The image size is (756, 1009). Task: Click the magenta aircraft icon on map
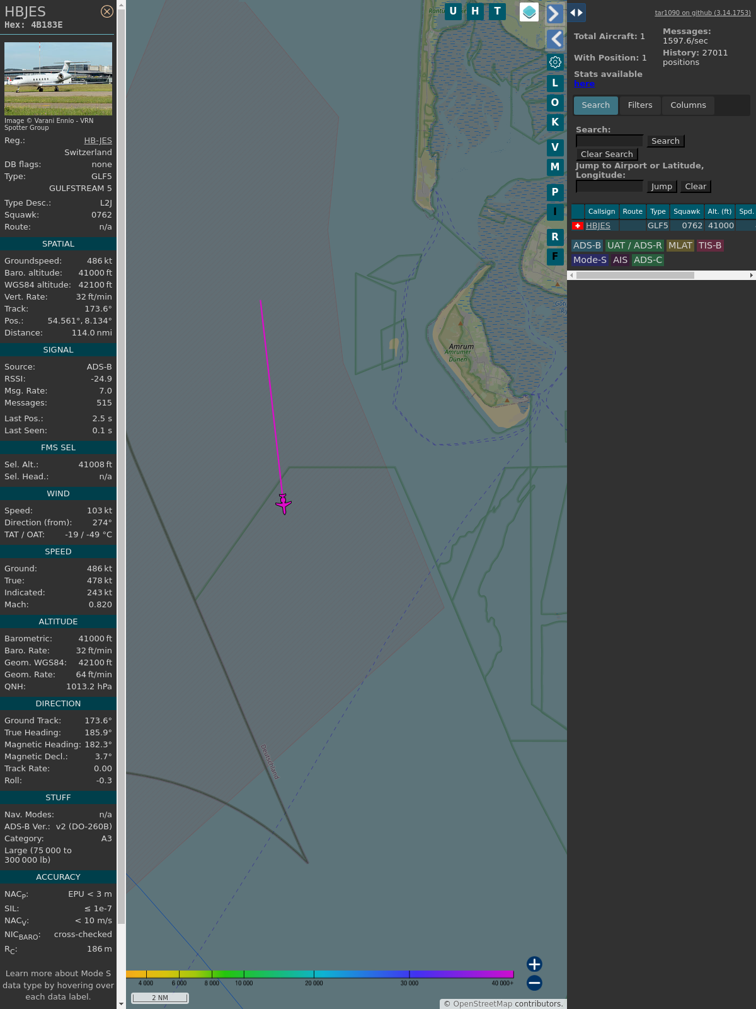coord(283,504)
